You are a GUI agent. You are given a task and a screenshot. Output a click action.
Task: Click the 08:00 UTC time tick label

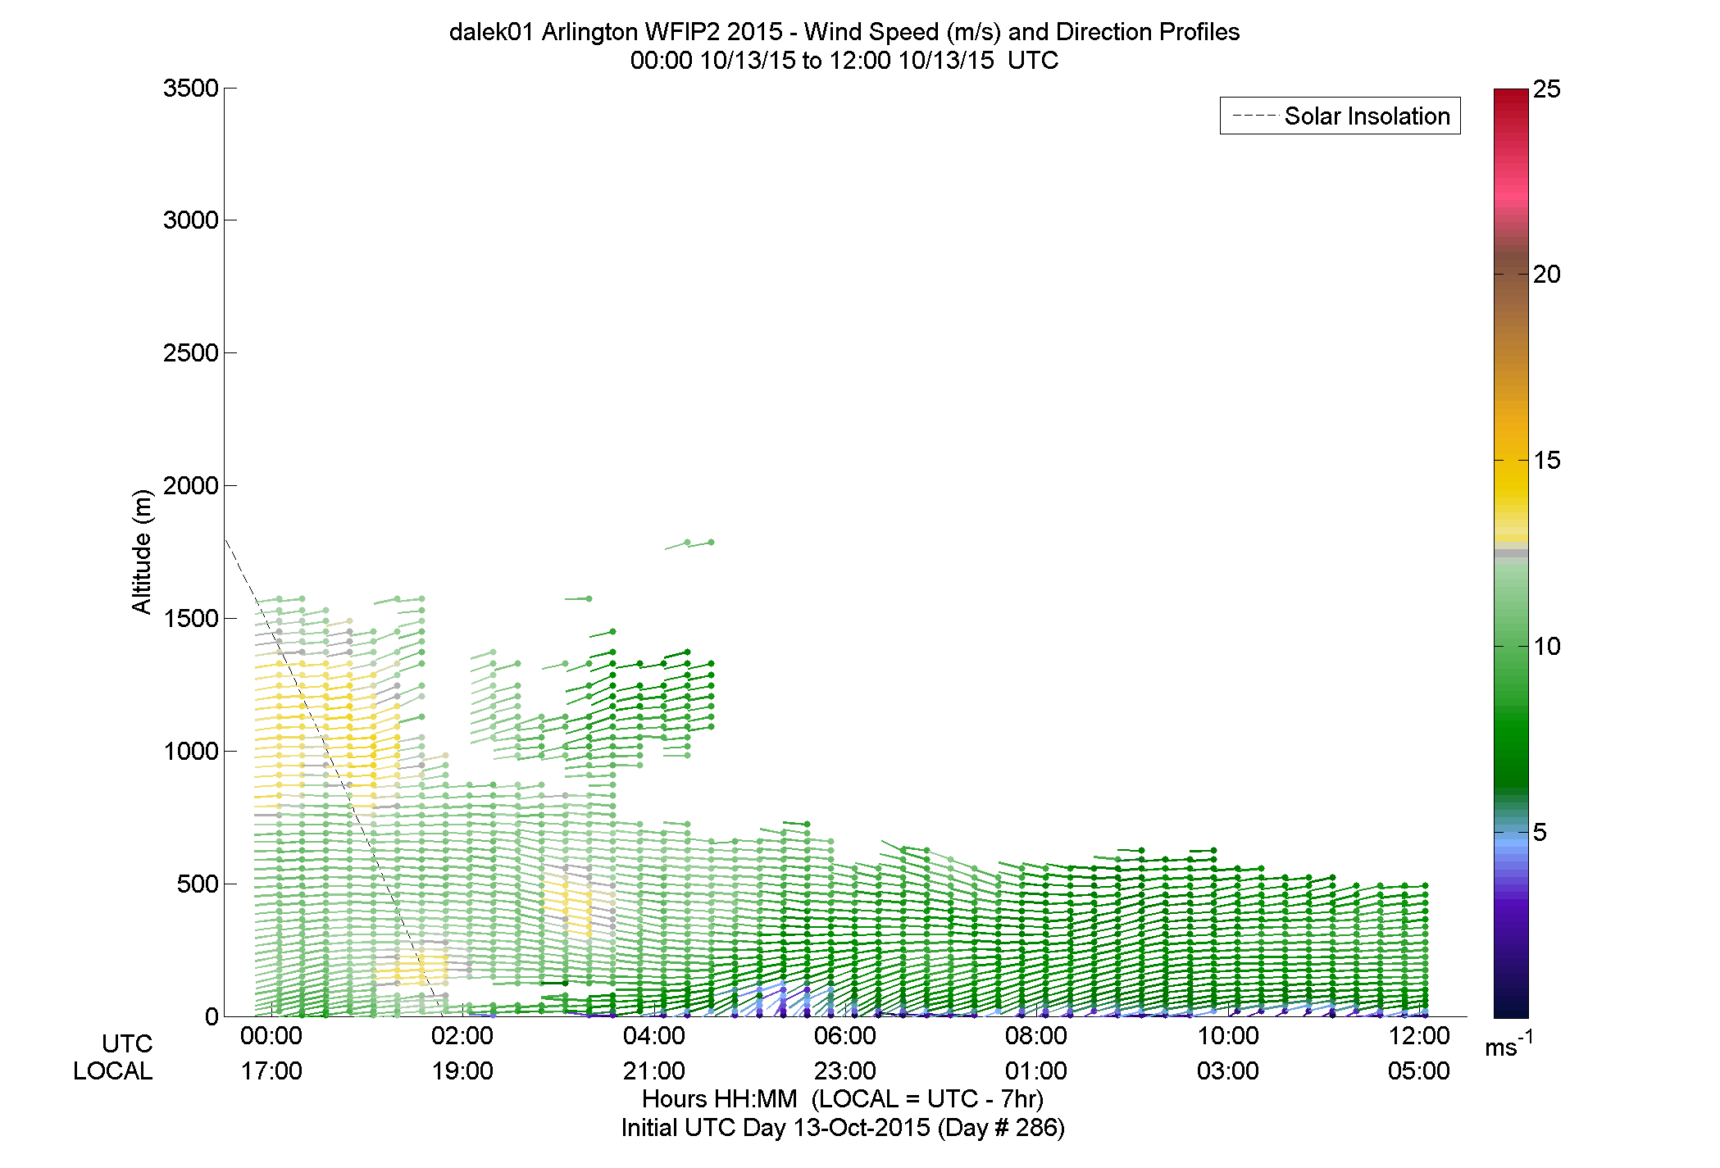pyautogui.click(x=1036, y=1036)
